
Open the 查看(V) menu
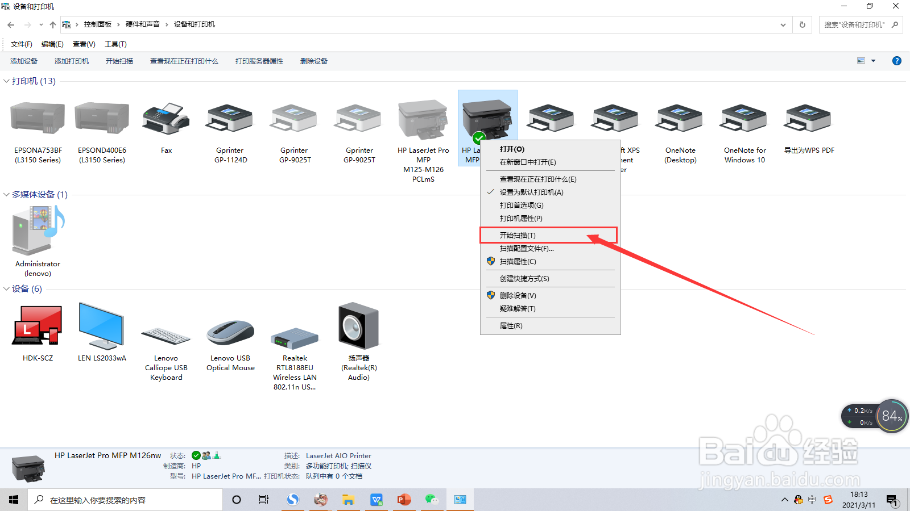[x=84, y=44]
